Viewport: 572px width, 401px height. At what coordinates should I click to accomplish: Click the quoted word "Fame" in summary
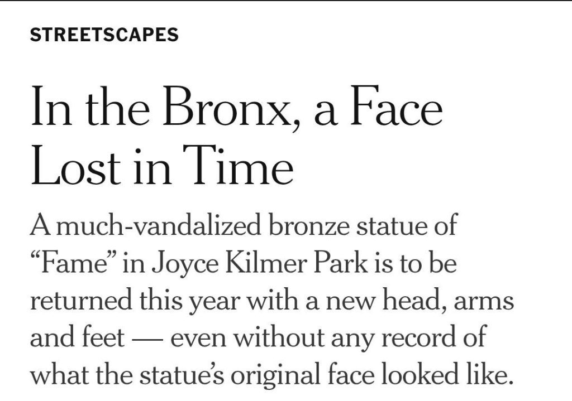point(70,263)
